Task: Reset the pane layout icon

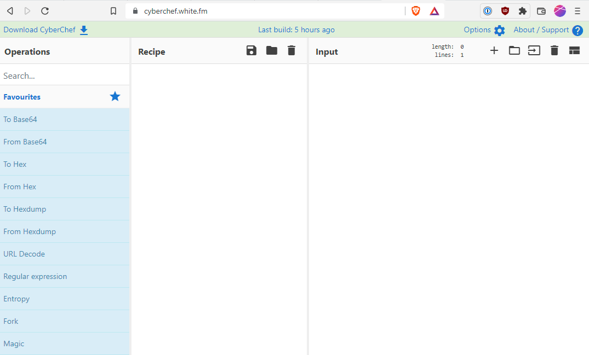Action: [574, 51]
